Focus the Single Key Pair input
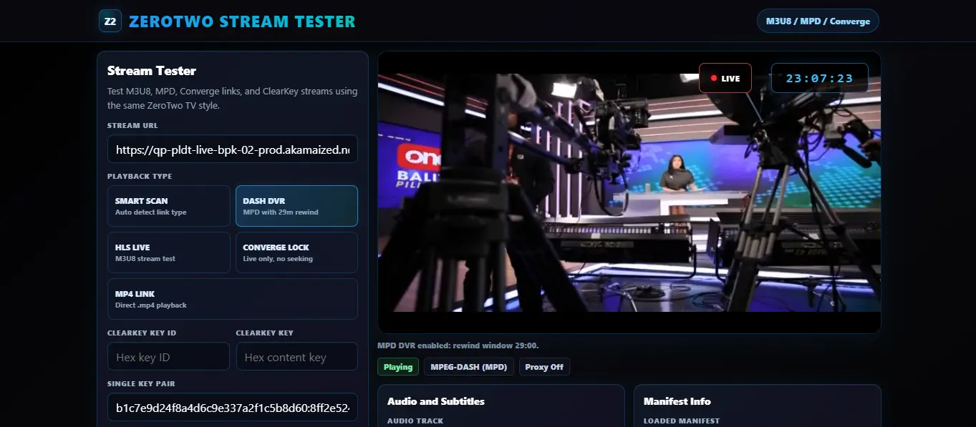Image resolution: width=976 pixels, height=427 pixels. click(233, 407)
